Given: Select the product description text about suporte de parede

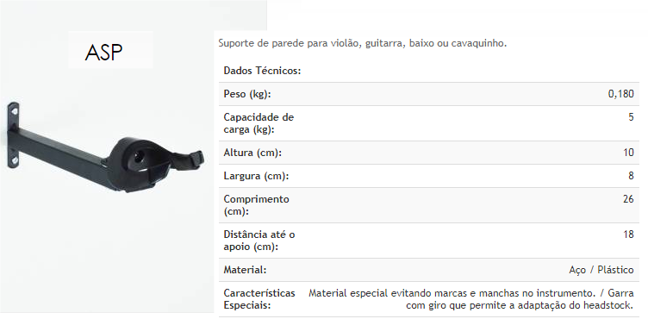Looking at the screenshot, I should (363, 43).
